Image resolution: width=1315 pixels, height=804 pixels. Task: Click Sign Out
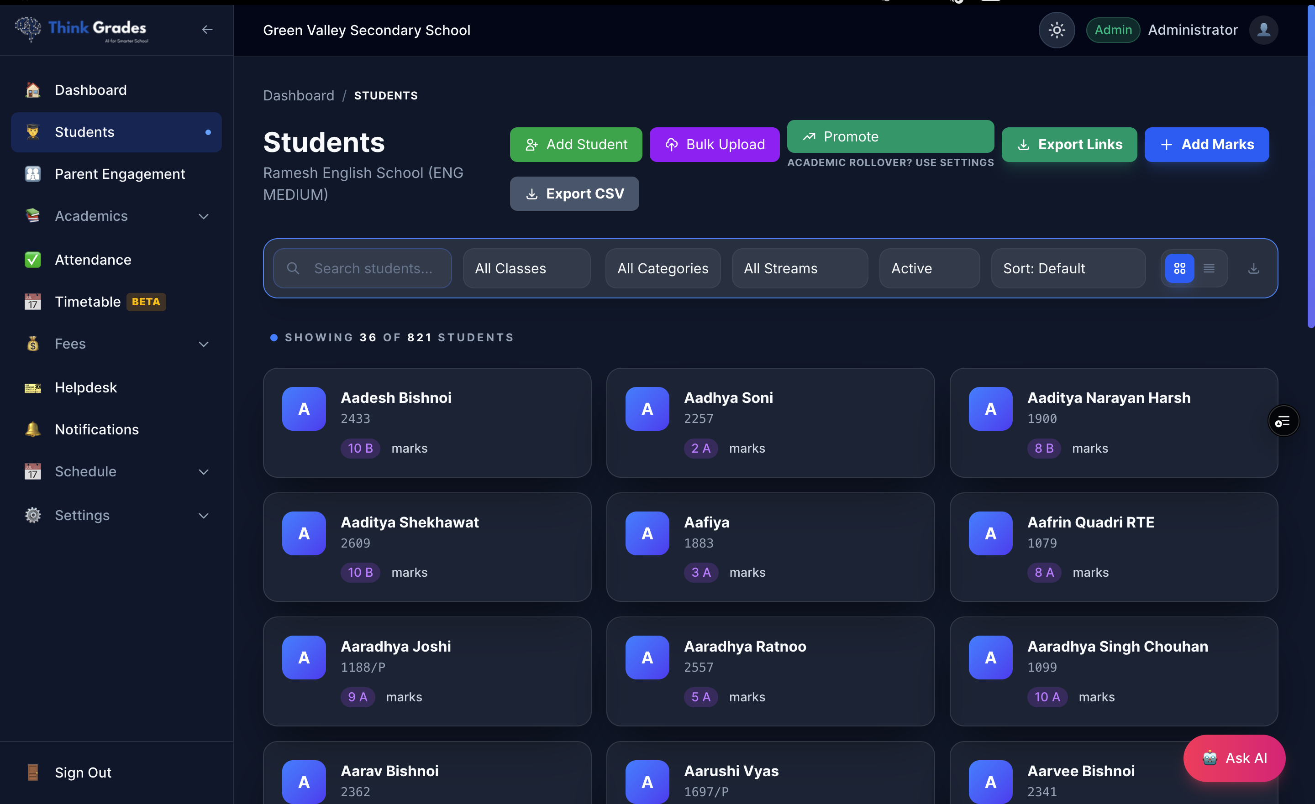[116, 773]
